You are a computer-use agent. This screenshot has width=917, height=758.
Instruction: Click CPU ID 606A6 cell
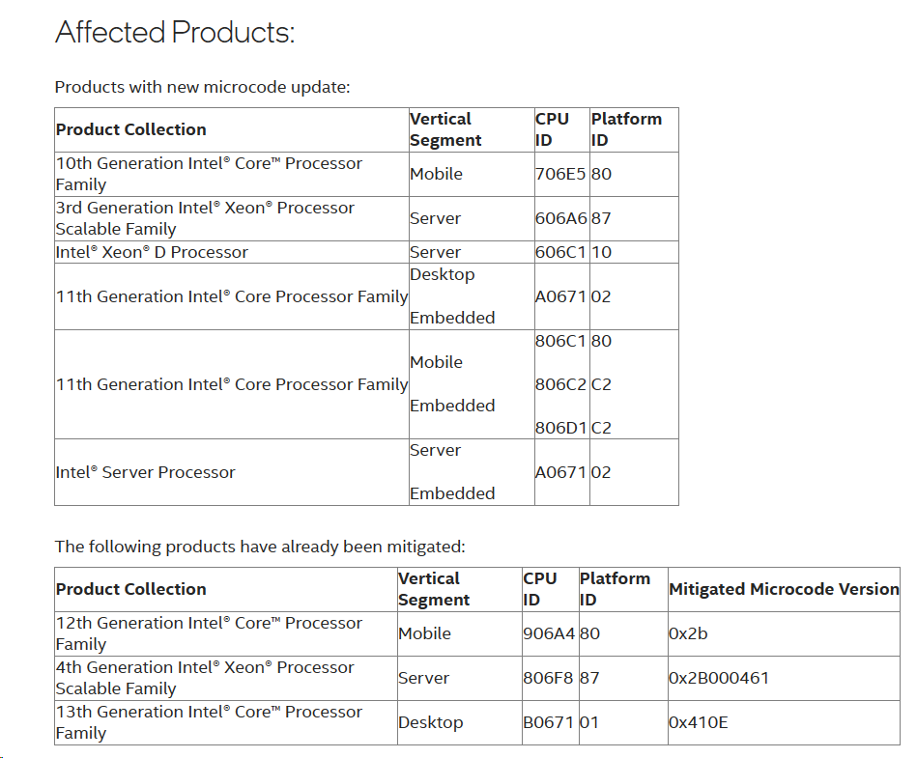pyautogui.click(x=560, y=219)
